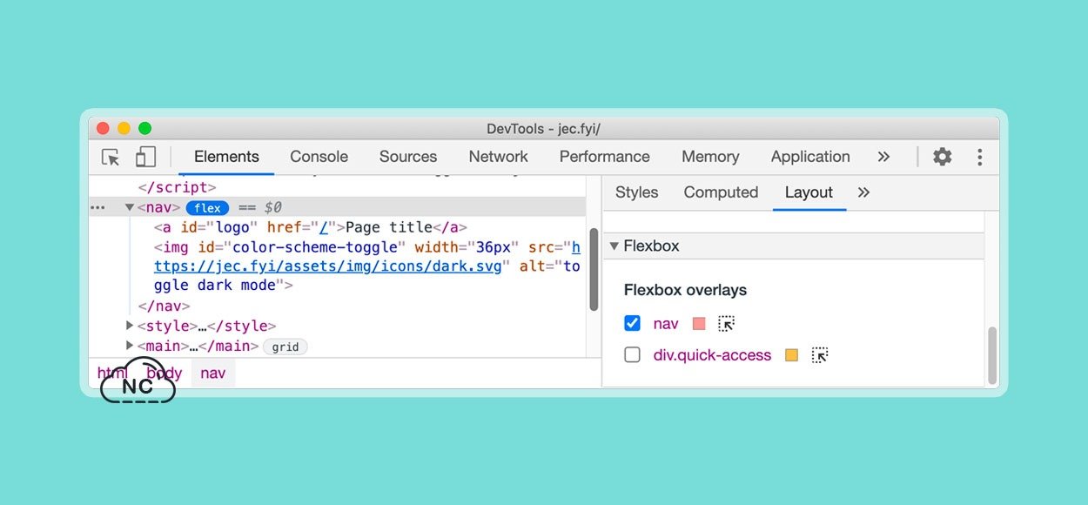
Task: Open the Console tab
Action: point(319,157)
